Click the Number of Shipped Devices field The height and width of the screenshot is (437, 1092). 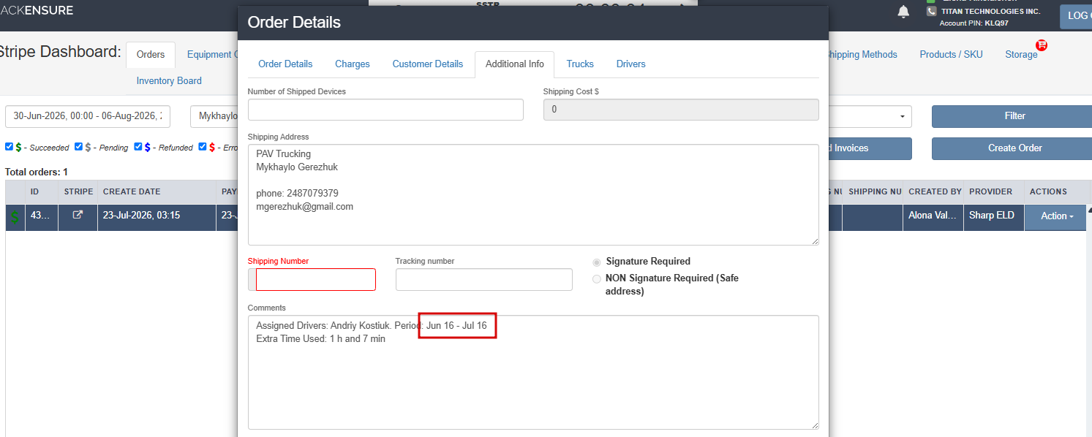(x=385, y=110)
